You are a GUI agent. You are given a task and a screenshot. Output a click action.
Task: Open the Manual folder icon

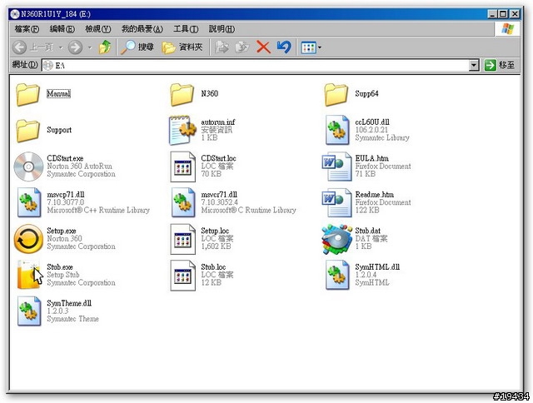27,94
